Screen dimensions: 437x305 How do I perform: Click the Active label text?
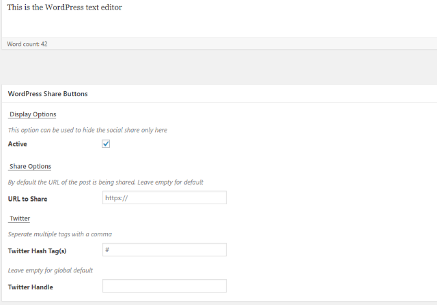tap(18, 144)
